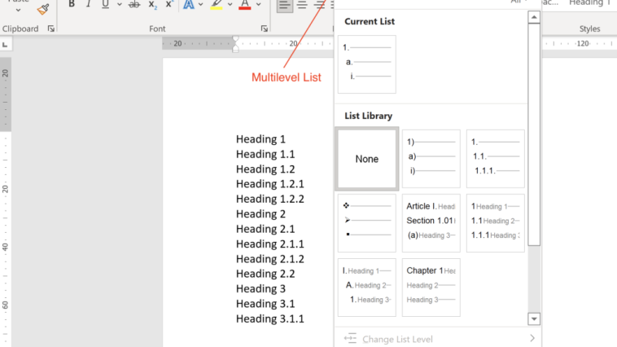Select the Format Painter brush
This screenshot has width=617, height=347.
43,9
